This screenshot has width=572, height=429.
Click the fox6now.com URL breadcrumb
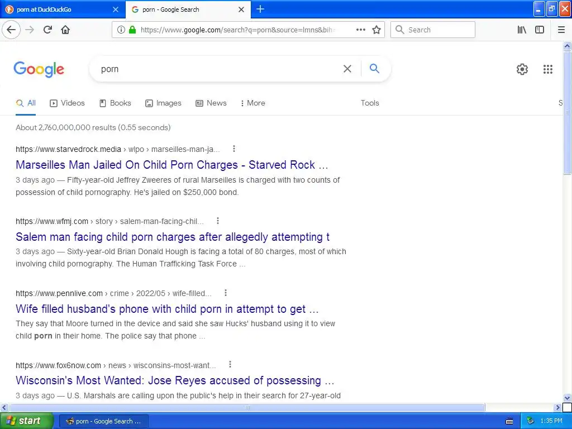(116, 365)
